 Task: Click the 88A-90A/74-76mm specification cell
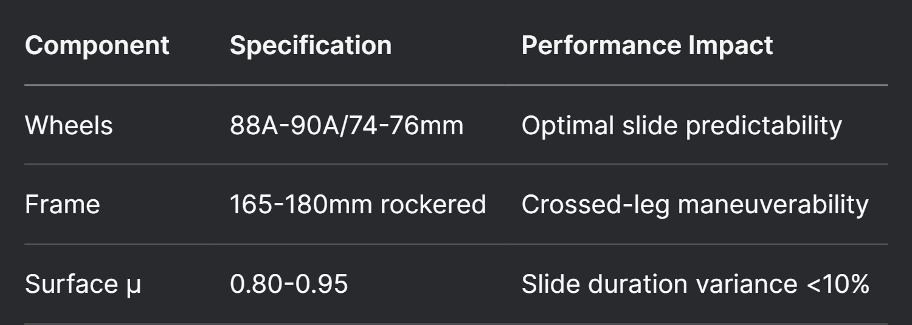point(347,126)
